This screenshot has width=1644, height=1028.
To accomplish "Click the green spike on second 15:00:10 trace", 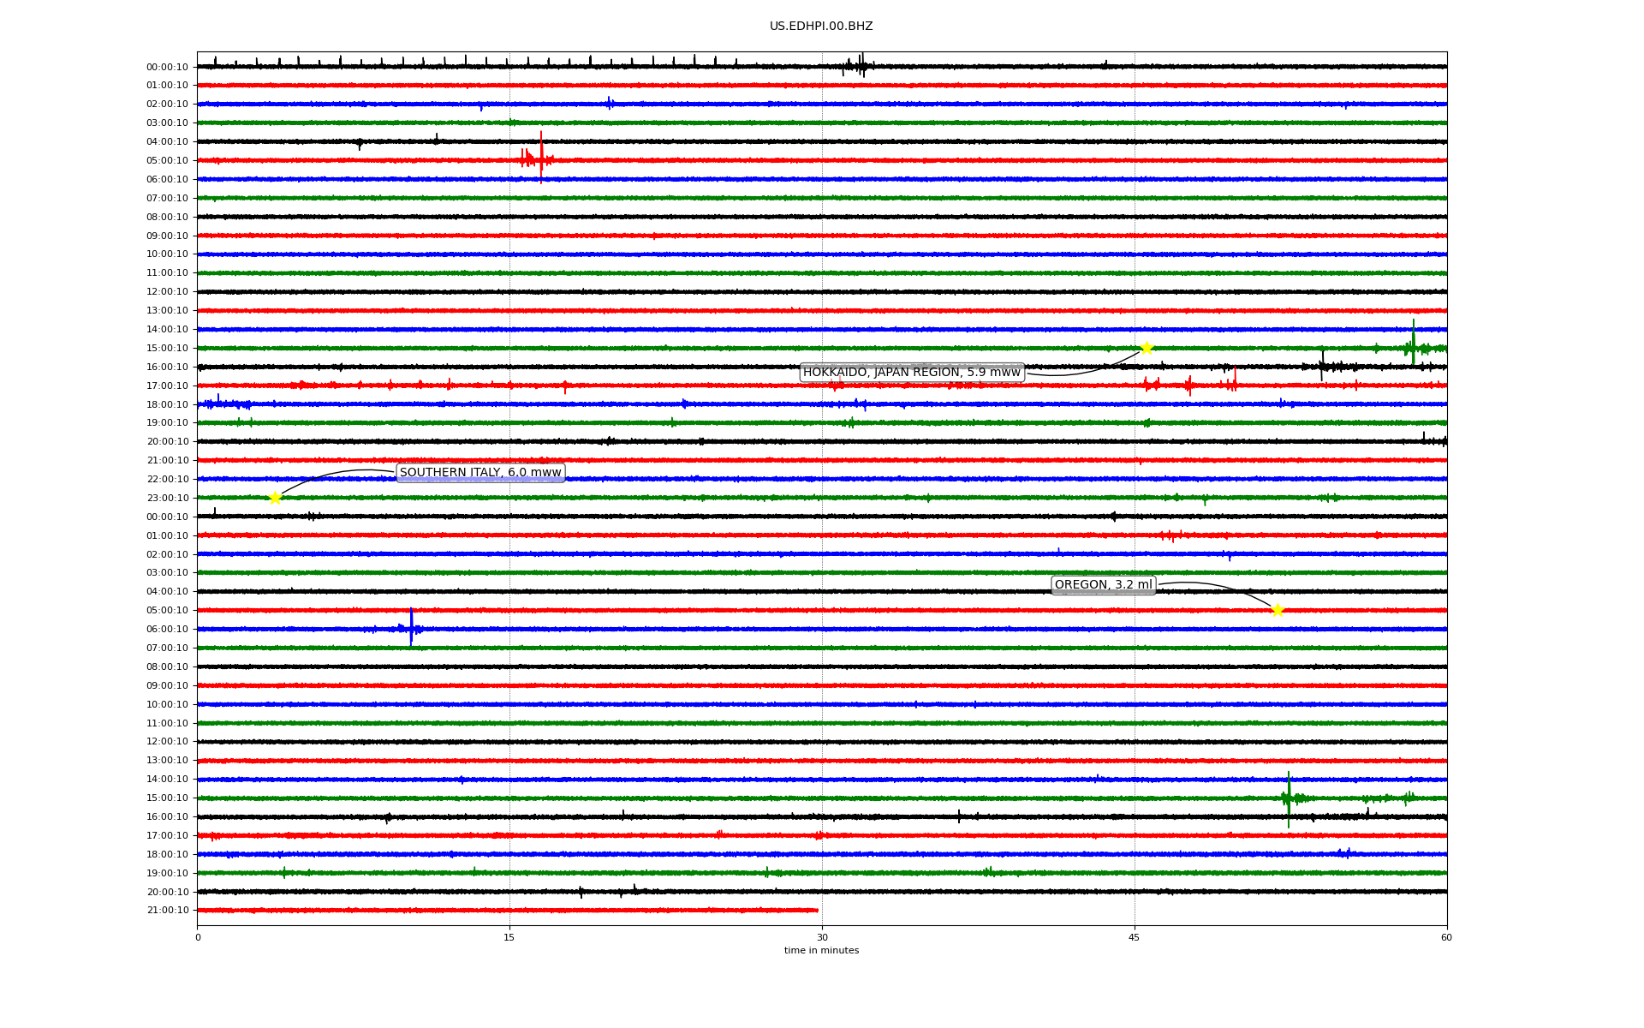I will point(1289,798).
